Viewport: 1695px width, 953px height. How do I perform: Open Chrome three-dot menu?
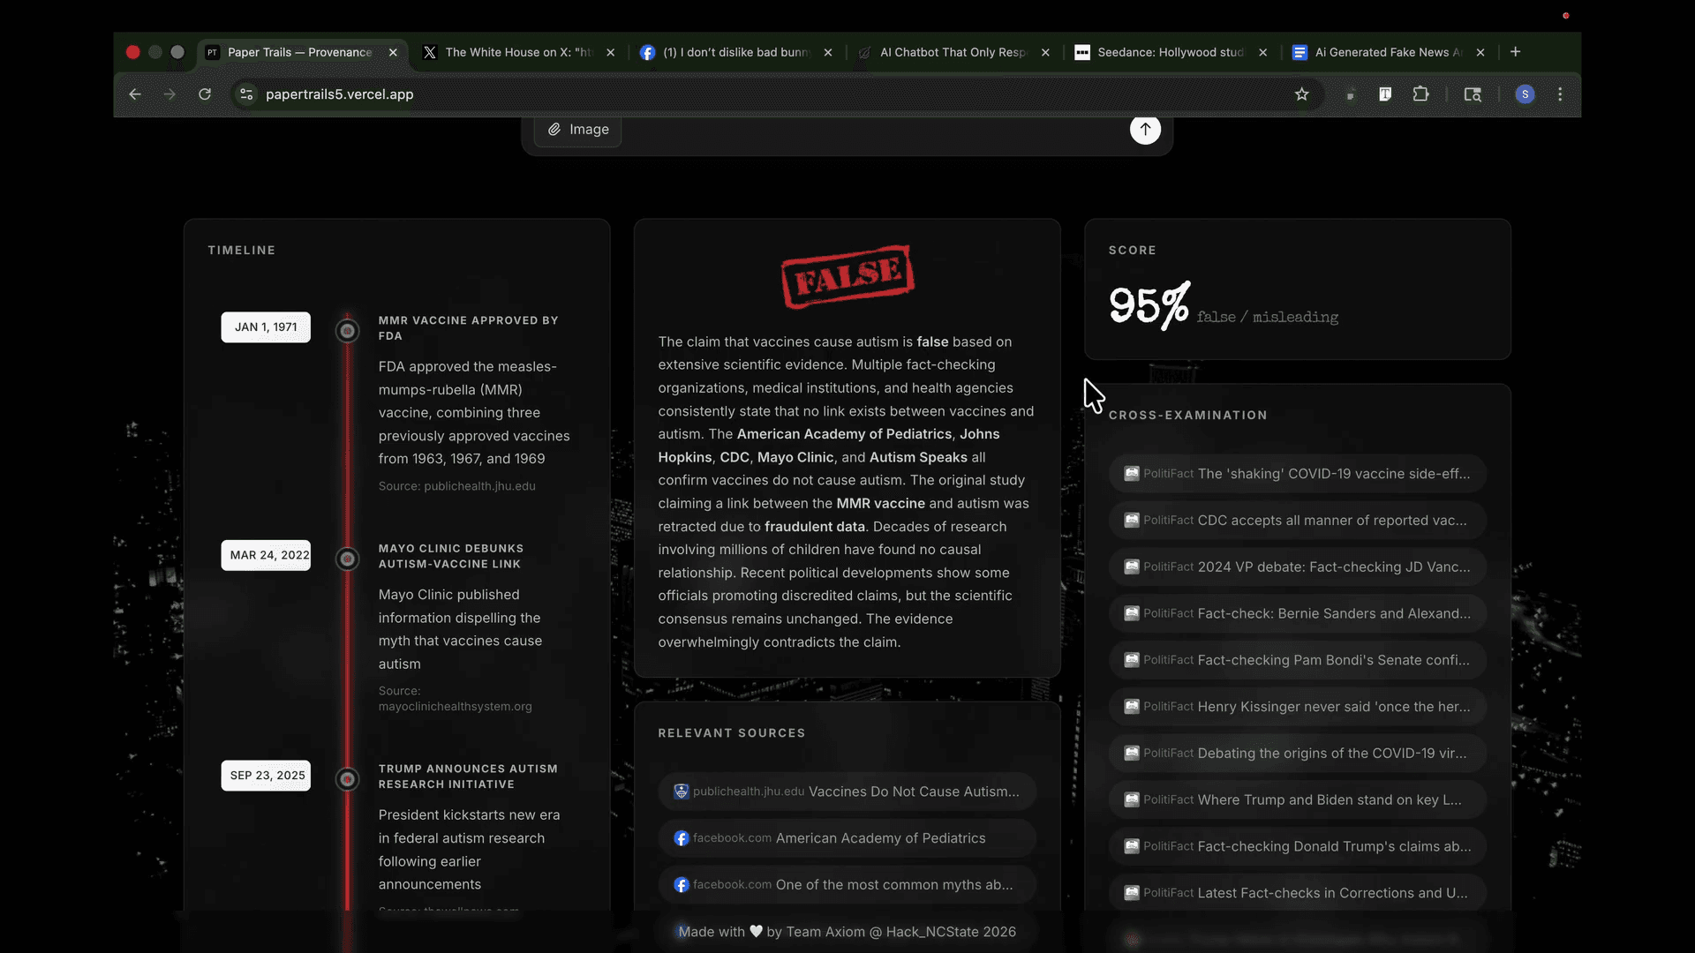pyautogui.click(x=1560, y=94)
